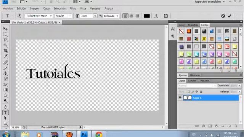The height and width of the screenshot is (137, 244).
Task: Open the font family dropdown
Action: 51,16
